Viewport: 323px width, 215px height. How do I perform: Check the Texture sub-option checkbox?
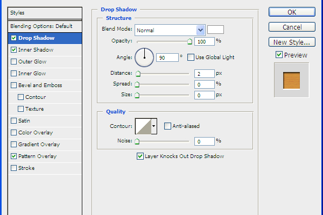click(x=20, y=109)
